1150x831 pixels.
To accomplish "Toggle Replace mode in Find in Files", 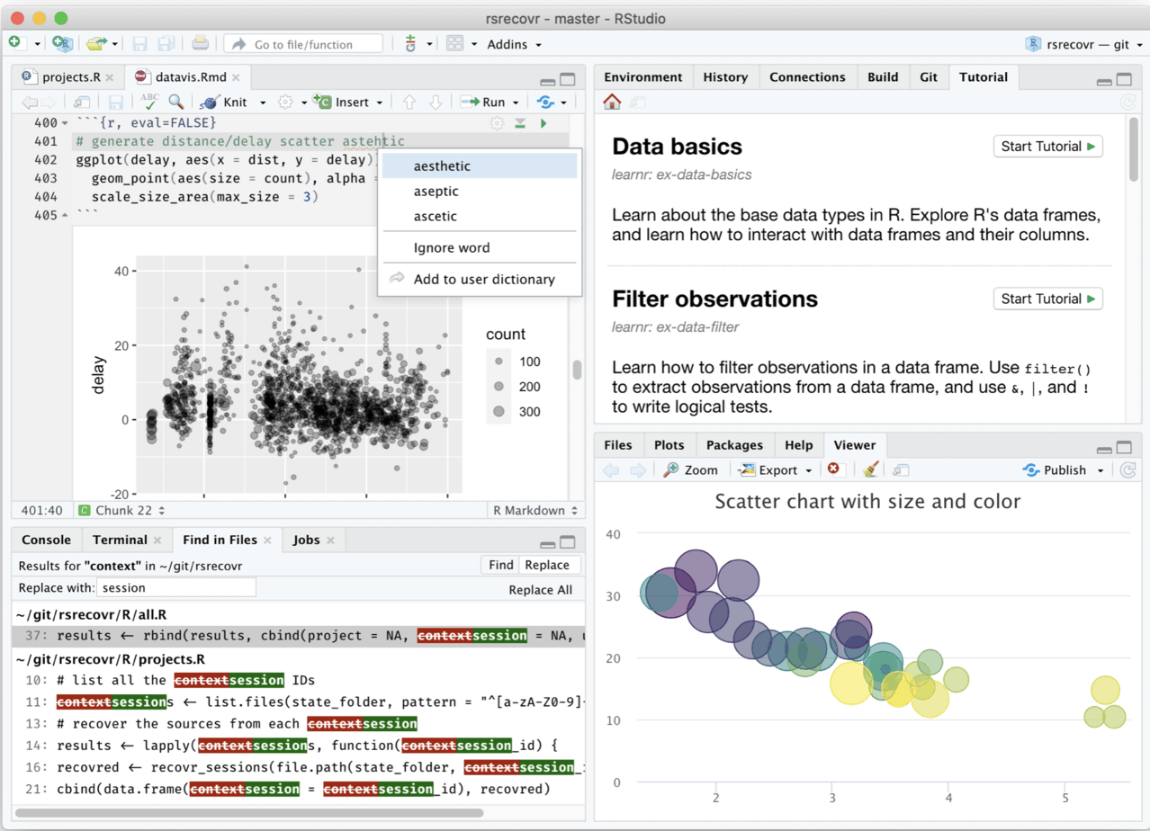I will [547, 565].
